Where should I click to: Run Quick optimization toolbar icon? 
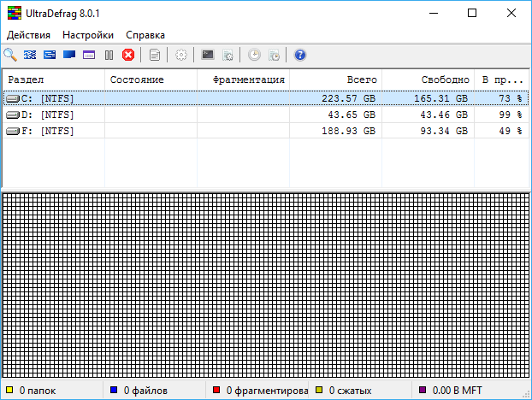(50, 55)
